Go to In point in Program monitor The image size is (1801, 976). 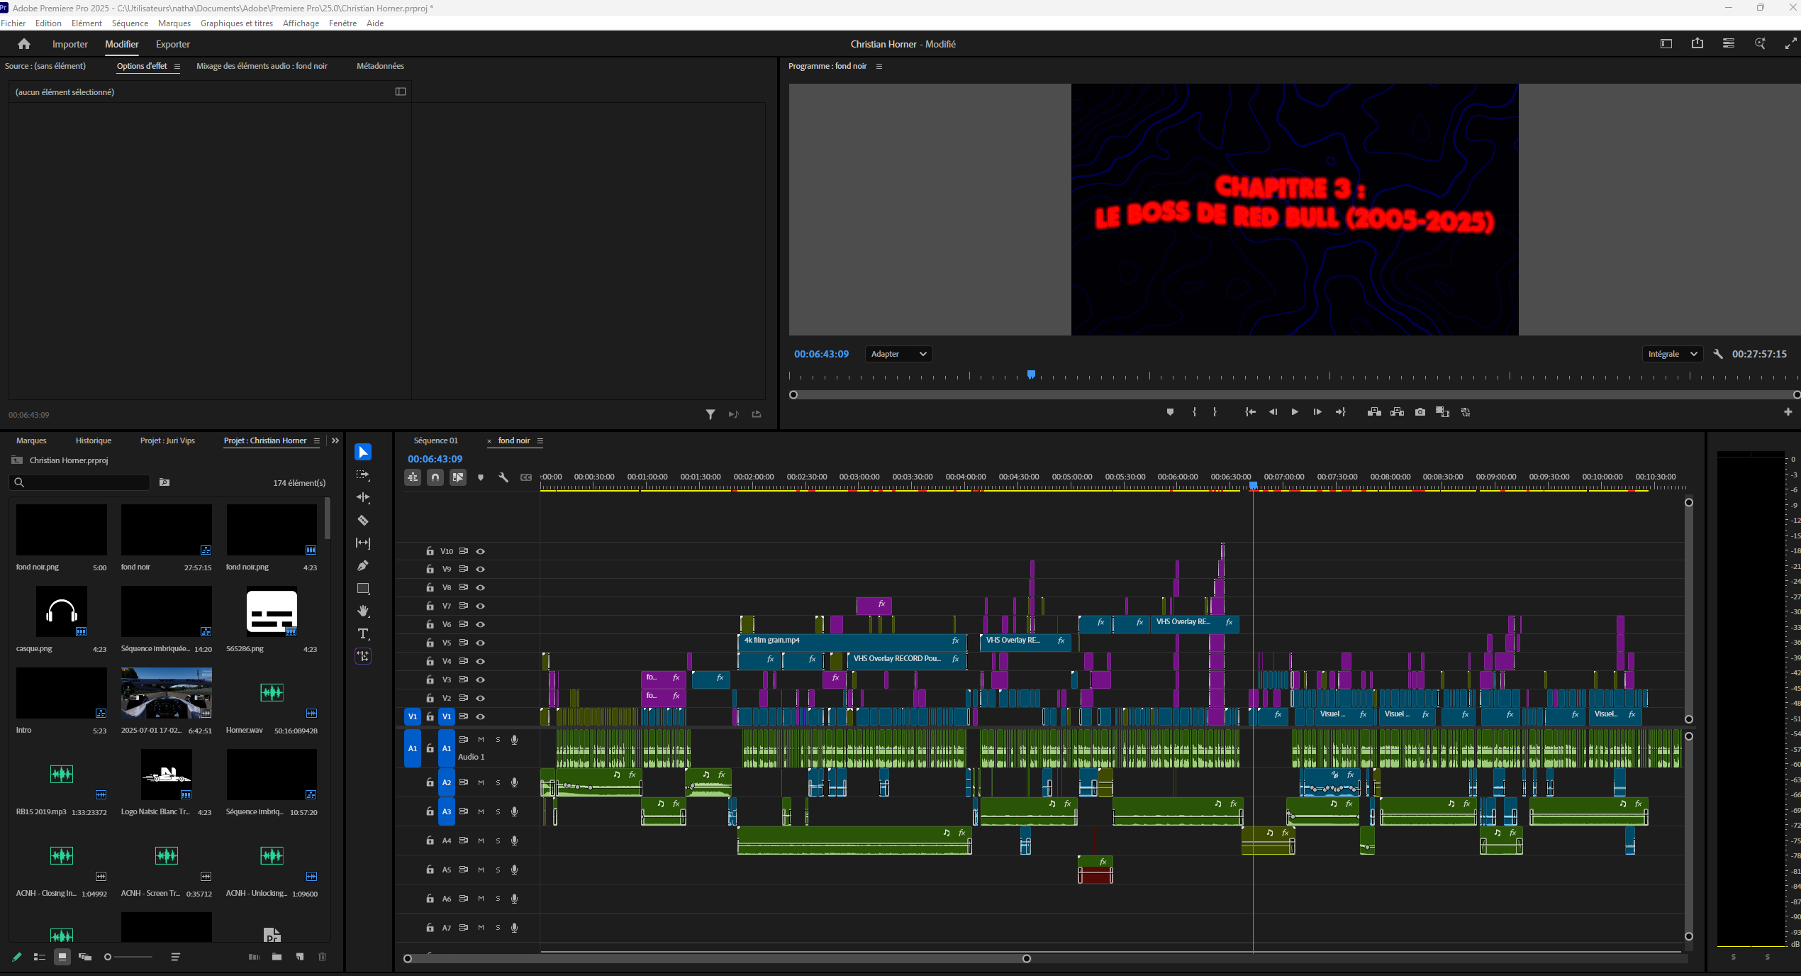coord(1250,412)
